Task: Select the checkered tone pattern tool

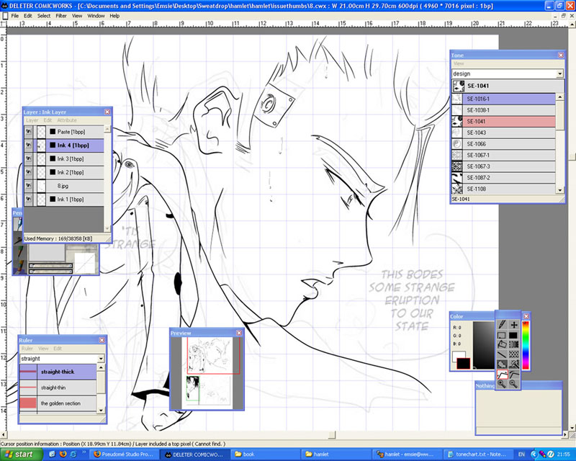Action: click(514, 354)
